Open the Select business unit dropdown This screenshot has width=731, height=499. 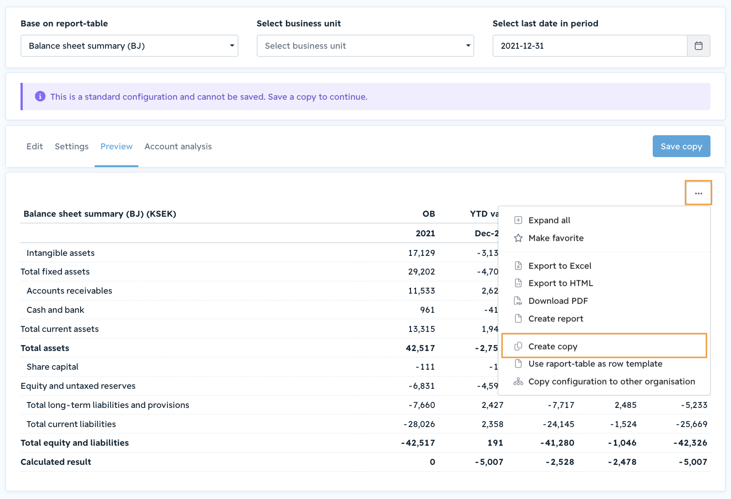365,46
